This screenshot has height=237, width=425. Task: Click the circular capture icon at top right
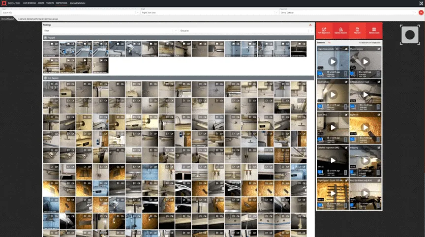click(x=410, y=35)
